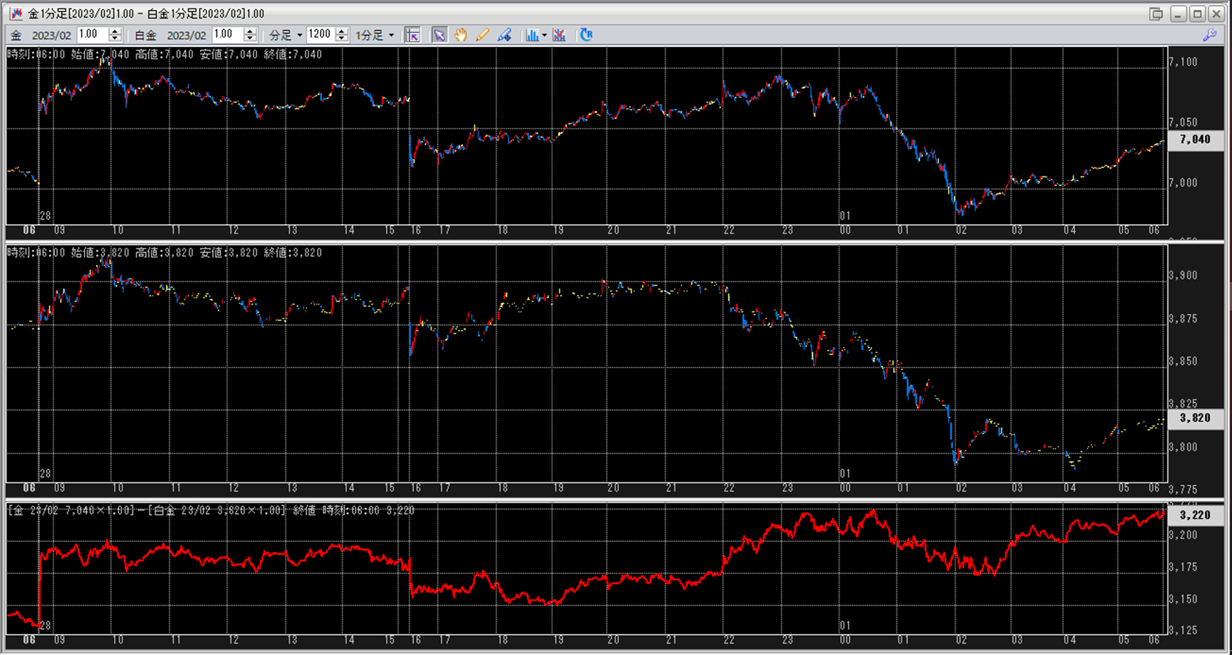Viewport: 1232px width, 655px height.
Task: Click the blue reload refresh icon
Action: tap(586, 35)
